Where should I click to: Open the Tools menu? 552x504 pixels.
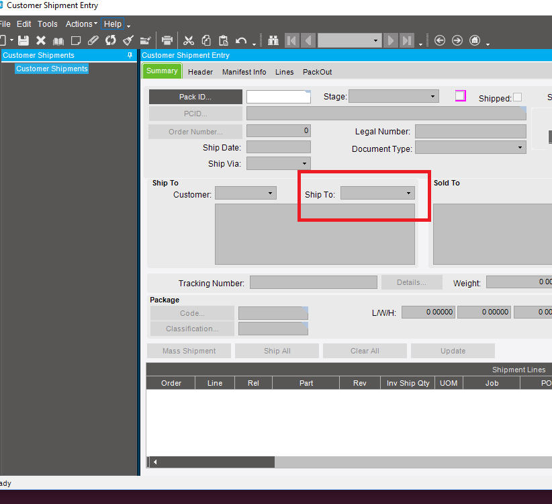[x=48, y=24]
